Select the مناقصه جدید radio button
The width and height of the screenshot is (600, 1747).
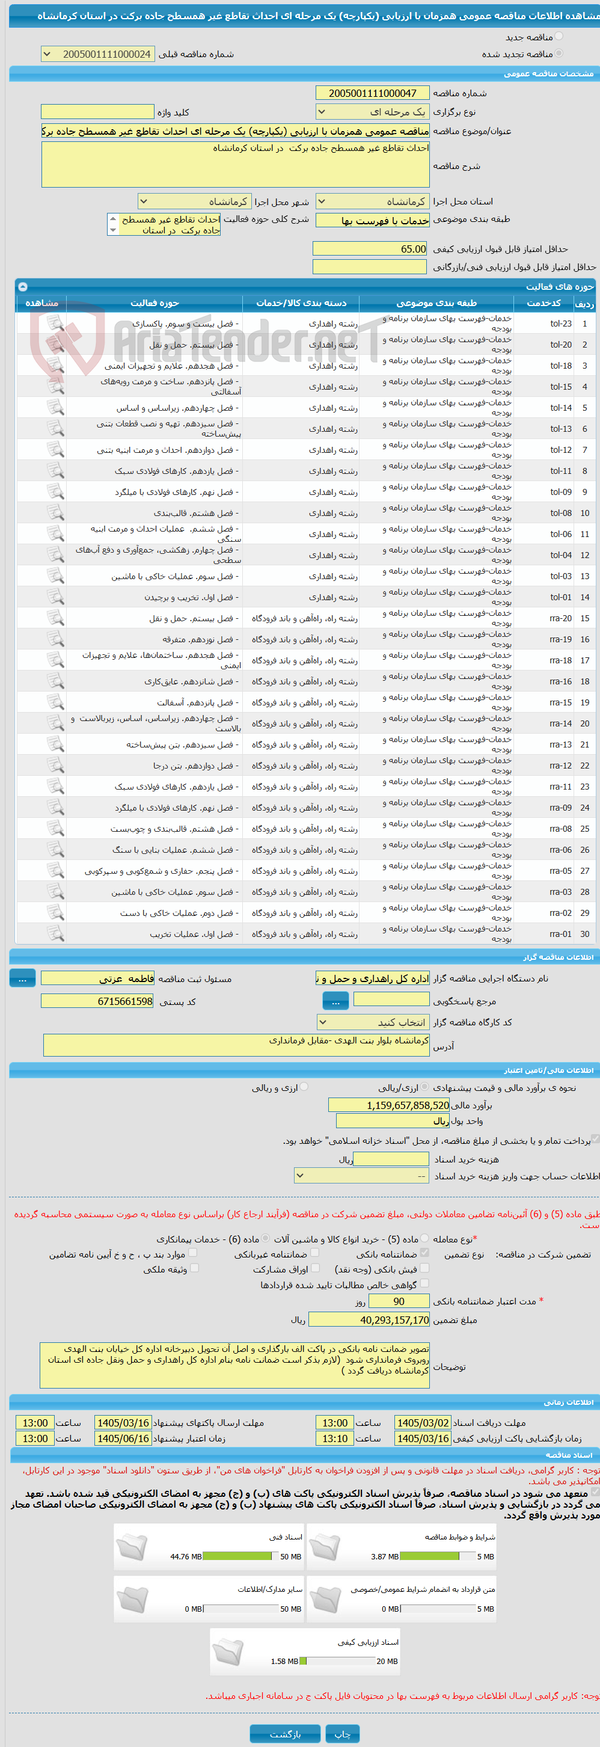pos(559,37)
